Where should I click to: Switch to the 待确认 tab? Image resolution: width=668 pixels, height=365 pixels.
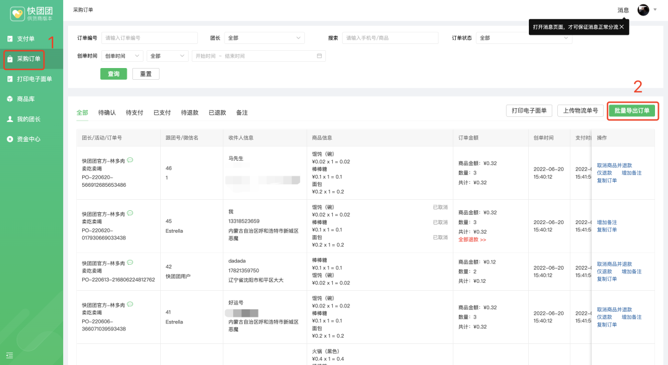pyautogui.click(x=107, y=113)
